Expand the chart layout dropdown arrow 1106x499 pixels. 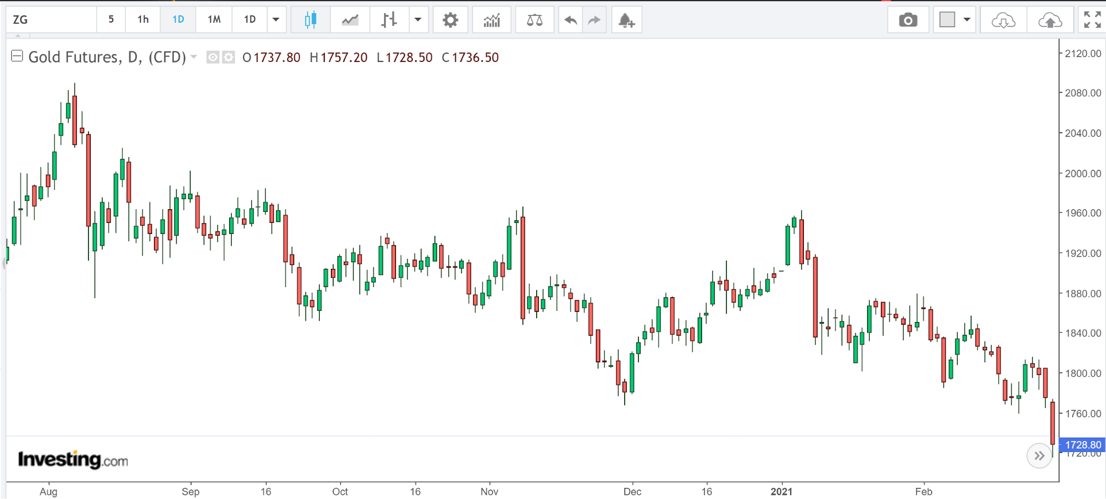(x=967, y=20)
